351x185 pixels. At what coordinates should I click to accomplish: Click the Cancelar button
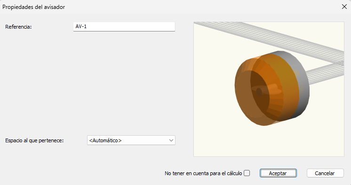point(325,173)
